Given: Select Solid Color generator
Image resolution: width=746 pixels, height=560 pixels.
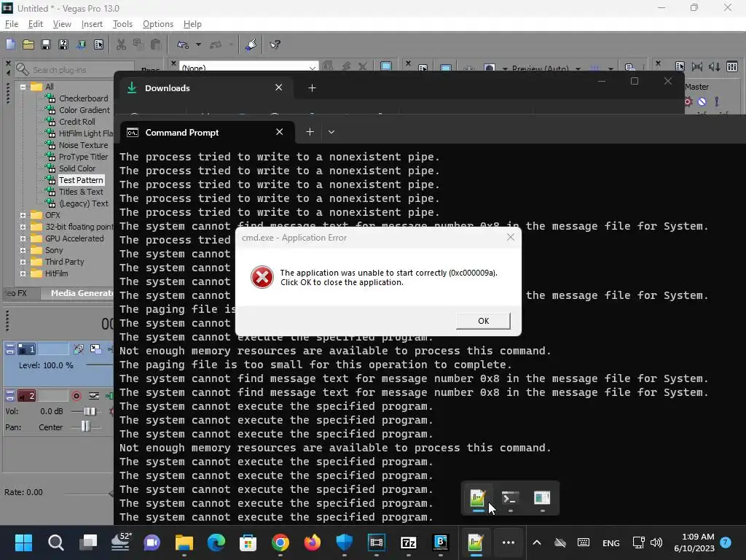Looking at the screenshot, I should [77, 168].
